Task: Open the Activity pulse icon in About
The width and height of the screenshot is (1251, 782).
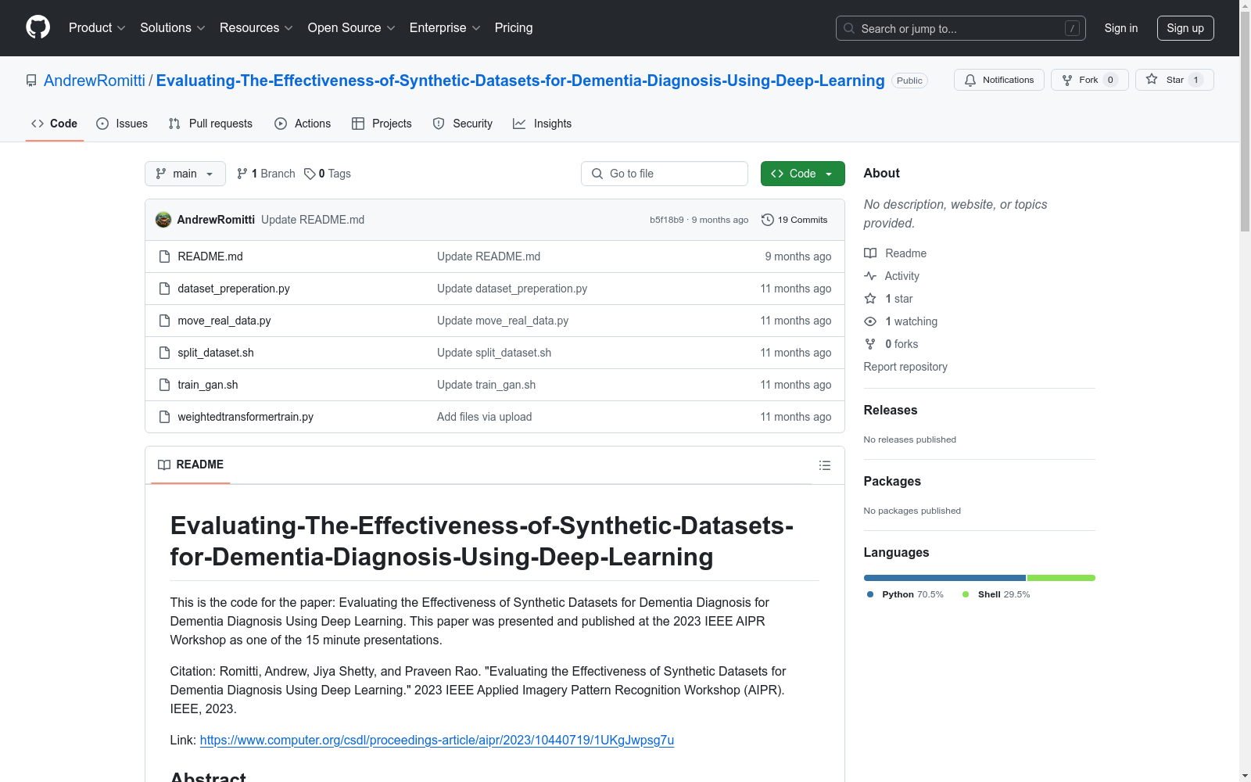Action: 870,276
